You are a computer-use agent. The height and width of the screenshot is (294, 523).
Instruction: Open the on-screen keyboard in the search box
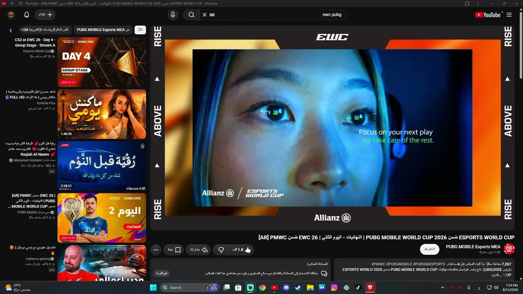tap(212, 15)
